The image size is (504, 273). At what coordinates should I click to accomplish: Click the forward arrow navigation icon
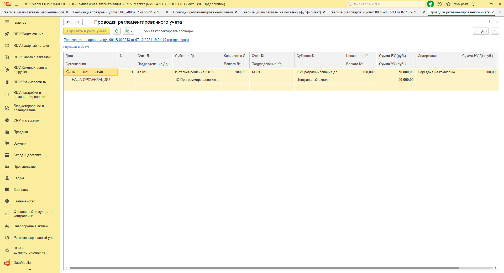tap(78, 22)
